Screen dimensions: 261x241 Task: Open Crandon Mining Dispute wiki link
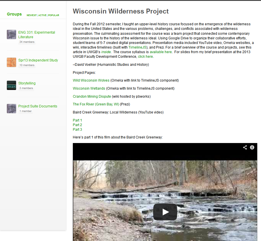tap(92, 96)
